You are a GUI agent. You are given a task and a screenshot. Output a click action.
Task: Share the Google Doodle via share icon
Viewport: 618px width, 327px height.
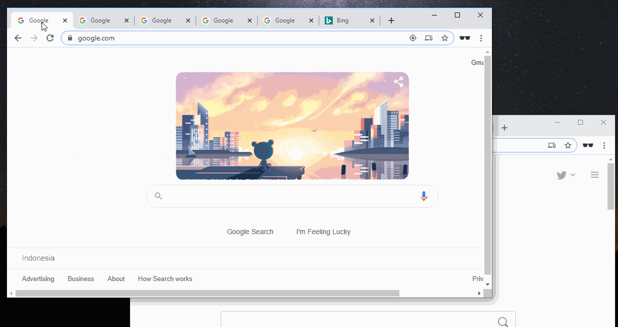[x=398, y=82]
